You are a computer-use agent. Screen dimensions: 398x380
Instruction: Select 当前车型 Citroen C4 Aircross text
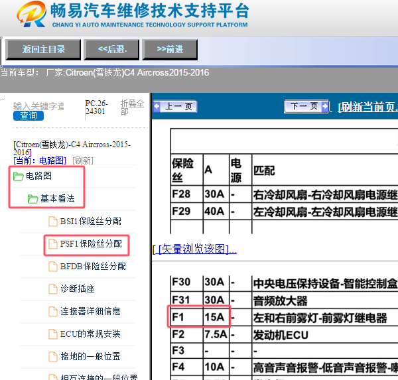point(105,73)
